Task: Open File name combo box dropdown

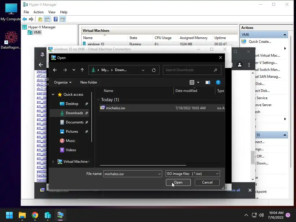Action: (160, 174)
